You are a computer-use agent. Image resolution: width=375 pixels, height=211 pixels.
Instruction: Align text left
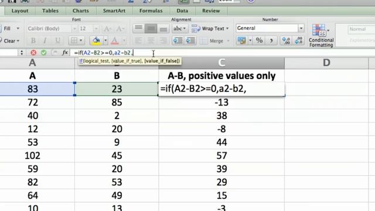138,40
